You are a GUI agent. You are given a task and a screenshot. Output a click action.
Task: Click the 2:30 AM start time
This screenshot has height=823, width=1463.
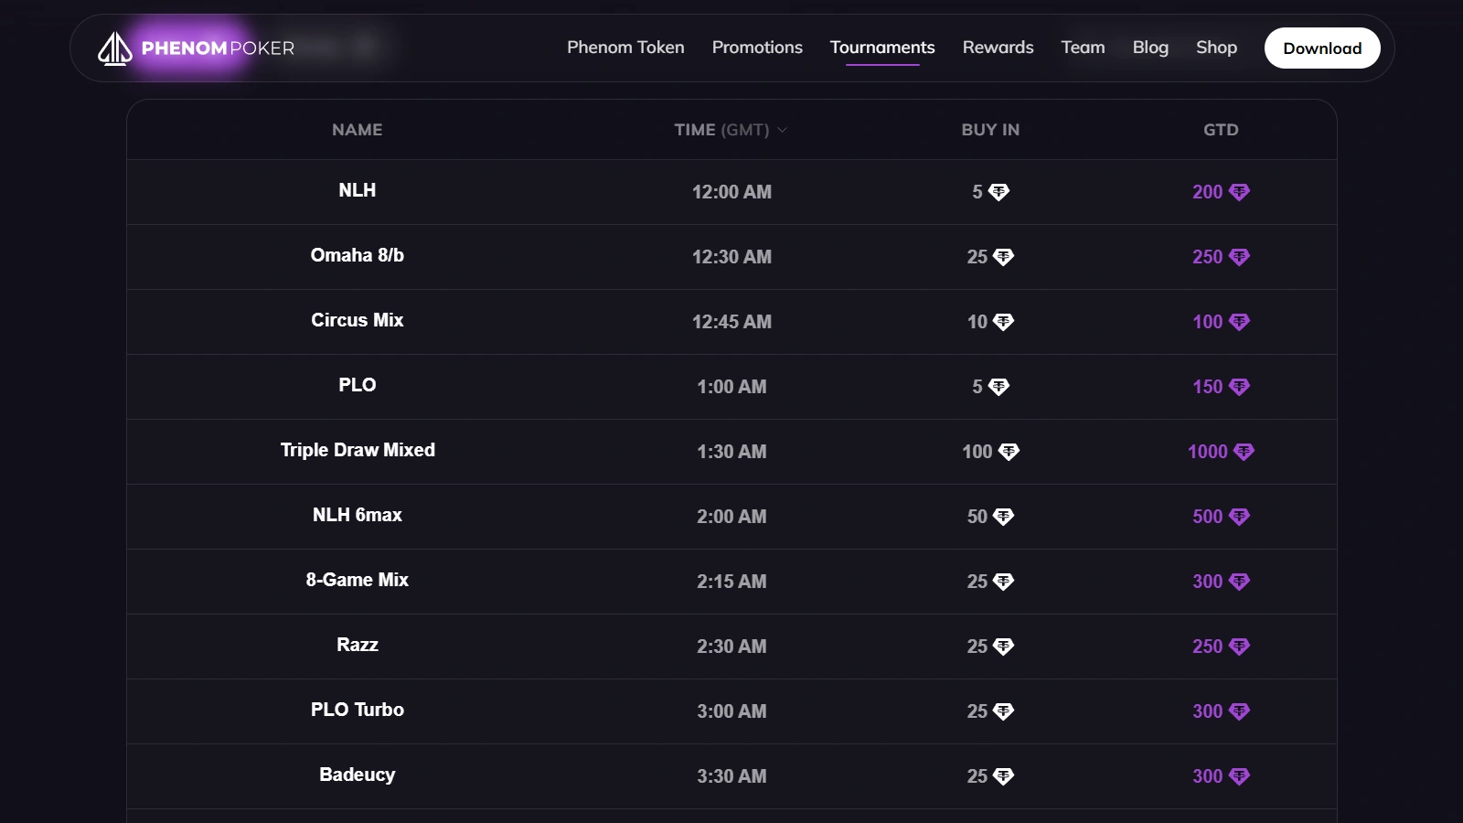[731, 647]
